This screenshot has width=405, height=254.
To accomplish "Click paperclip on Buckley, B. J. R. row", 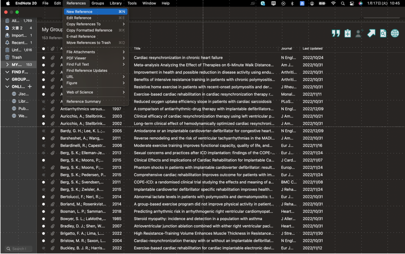I will 53,248.
